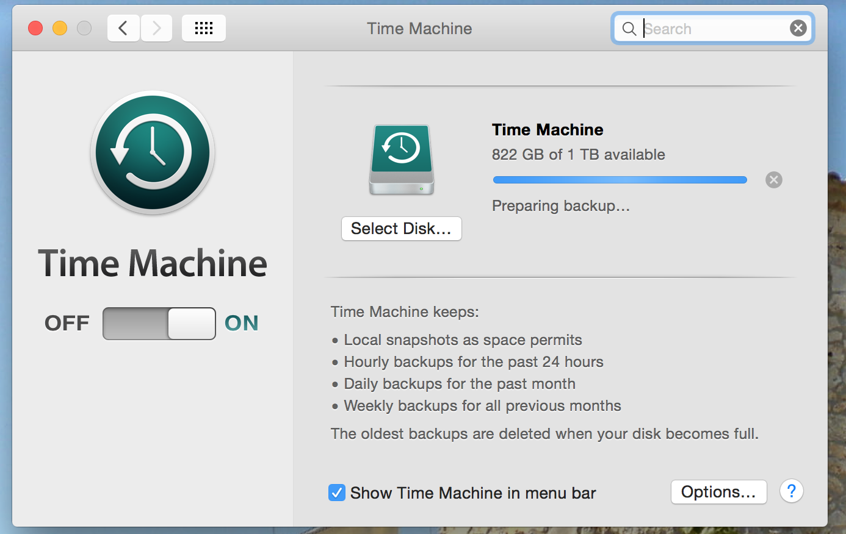Click the bold 'Time Machine' disk name
Image resolution: width=846 pixels, height=534 pixels.
[548, 130]
